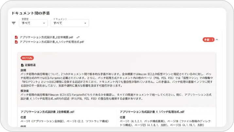Viewport: 234px width, 132px height.
Task: Click the filter list icon
Action: 14,23
